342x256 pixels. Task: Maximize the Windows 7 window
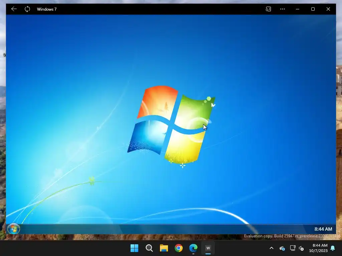[x=313, y=9]
